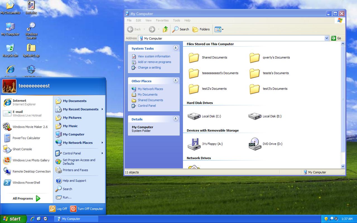This screenshot has height=223, width=357.
Task: Open My Pictures in Start menu
Action: pos(79,118)
